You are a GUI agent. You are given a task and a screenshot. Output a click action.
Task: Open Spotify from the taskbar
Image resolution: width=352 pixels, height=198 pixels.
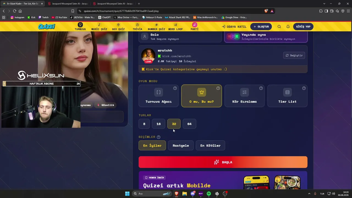pyautogui.click(x=209, y=194)
